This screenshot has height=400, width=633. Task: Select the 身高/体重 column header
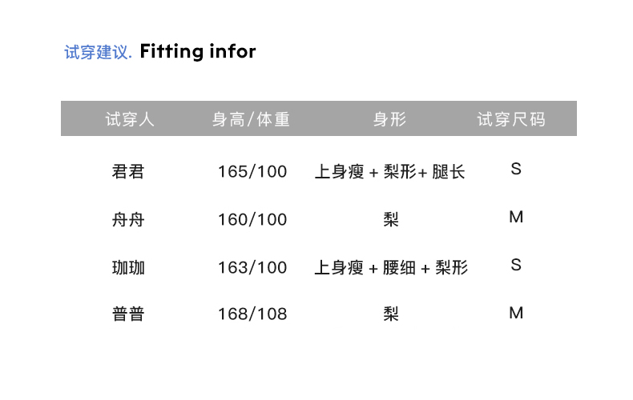pyautogui.click(x=251, y=120)
